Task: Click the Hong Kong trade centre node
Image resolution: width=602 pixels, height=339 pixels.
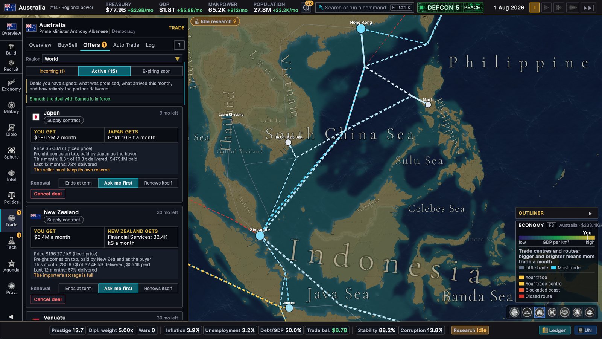Action: coord(361,29)
